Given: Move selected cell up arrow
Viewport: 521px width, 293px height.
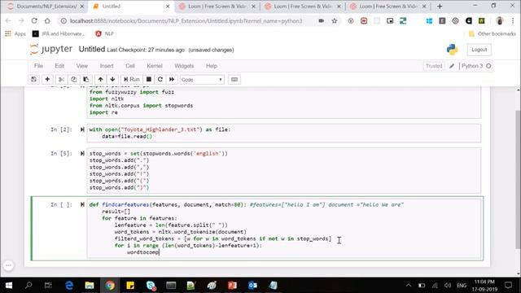Looking at the screenshot, I should pyautogui.click(x=100, y=80).
